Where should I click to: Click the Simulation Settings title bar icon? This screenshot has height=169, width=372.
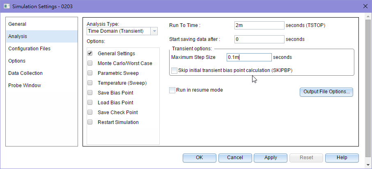[x=7, y=7]
